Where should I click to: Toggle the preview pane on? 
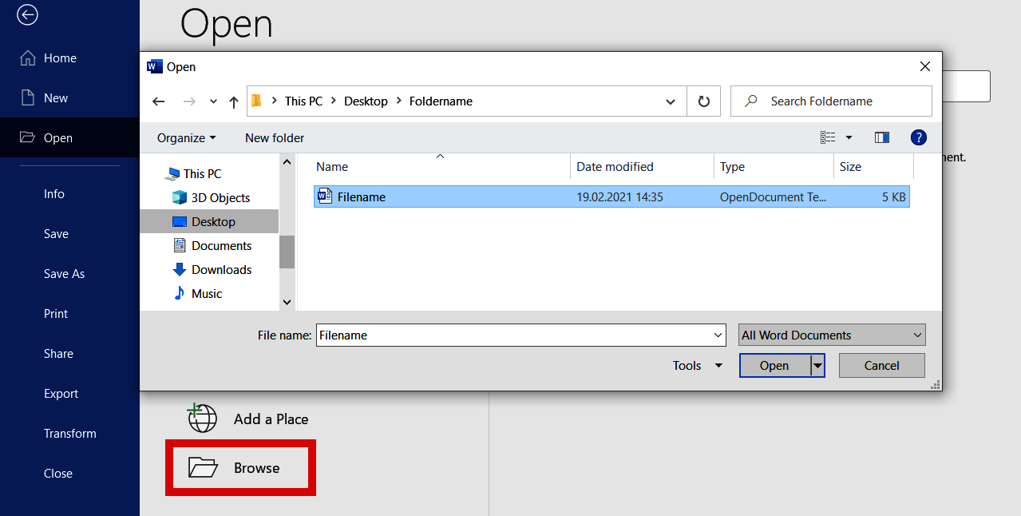point(881,137)
